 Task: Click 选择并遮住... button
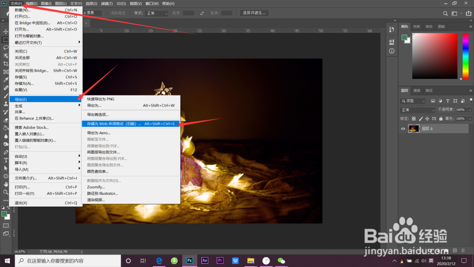pos(254,13)
